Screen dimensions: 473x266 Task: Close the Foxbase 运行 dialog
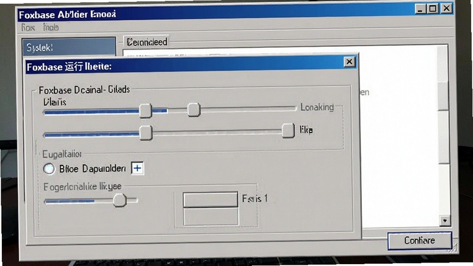click(349, 62)
